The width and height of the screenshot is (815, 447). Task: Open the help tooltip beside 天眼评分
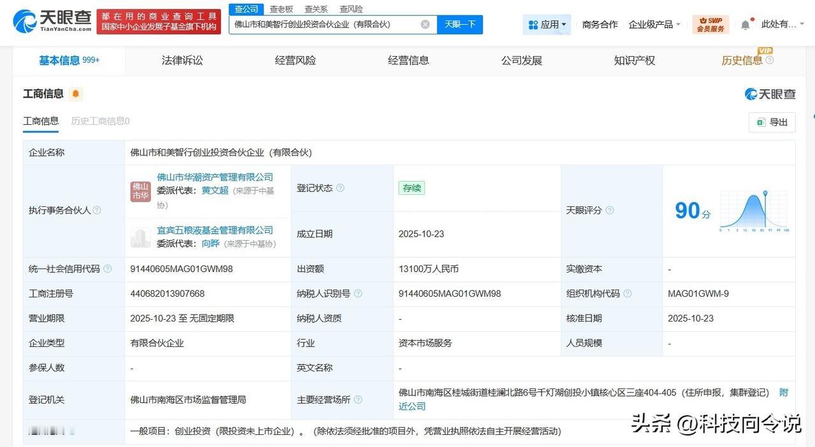click(x=609, y=210)
